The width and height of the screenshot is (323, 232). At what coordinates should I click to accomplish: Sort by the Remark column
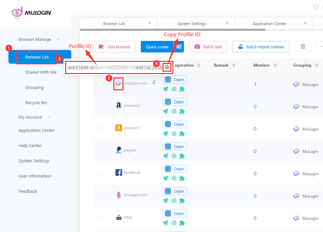pos(233,65)
